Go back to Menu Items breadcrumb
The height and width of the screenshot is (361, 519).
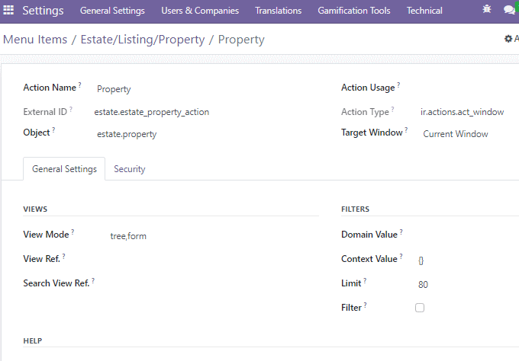[x=35, y=40]
